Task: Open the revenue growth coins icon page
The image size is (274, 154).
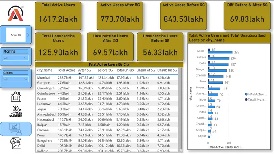Action: (x=16, y=112)
